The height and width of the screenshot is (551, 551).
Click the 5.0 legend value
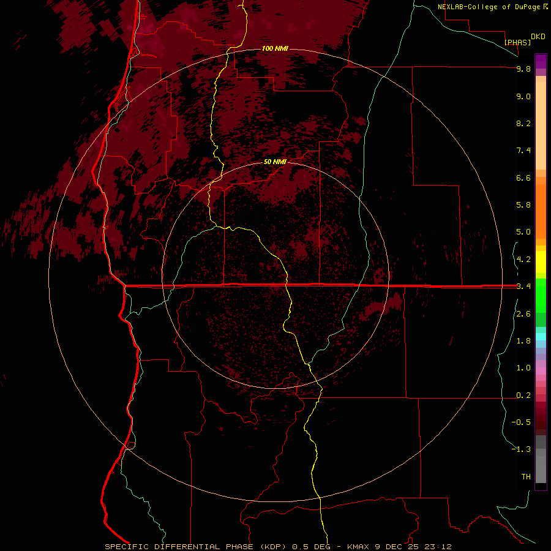[523, 232]
